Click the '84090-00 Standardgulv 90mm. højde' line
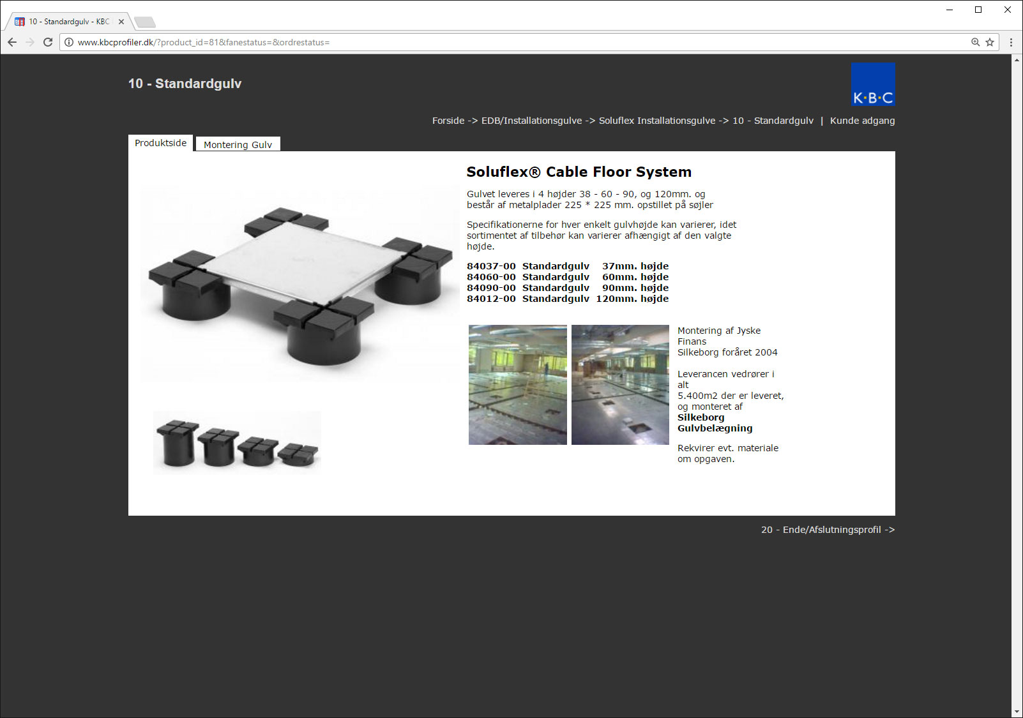1023x718 pixels. (x=568, y=288)
